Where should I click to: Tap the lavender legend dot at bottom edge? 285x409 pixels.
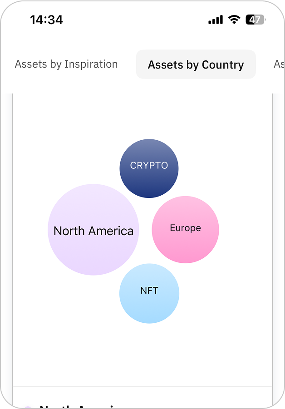point(28,407)
